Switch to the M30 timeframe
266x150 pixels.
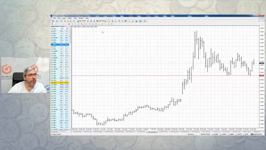coord(96,24)
